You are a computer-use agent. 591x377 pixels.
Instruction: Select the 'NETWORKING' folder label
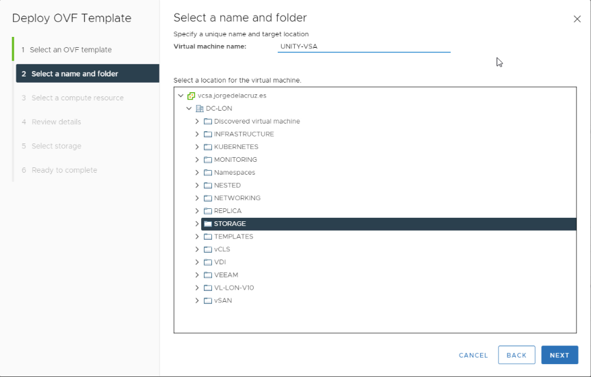tap(237, 198)
